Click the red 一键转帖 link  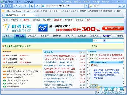pyautogui.click(x=26, y=20)
